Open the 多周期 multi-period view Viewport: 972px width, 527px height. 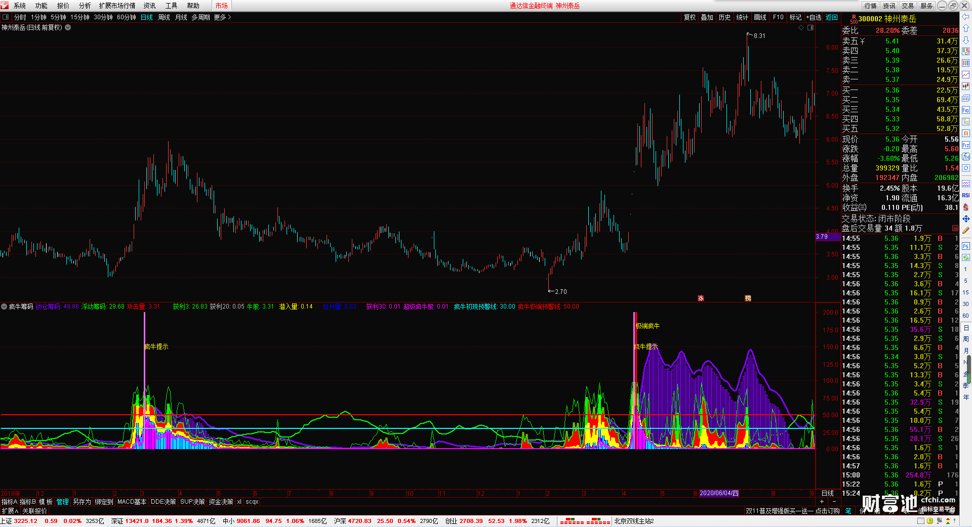point(200,17)
